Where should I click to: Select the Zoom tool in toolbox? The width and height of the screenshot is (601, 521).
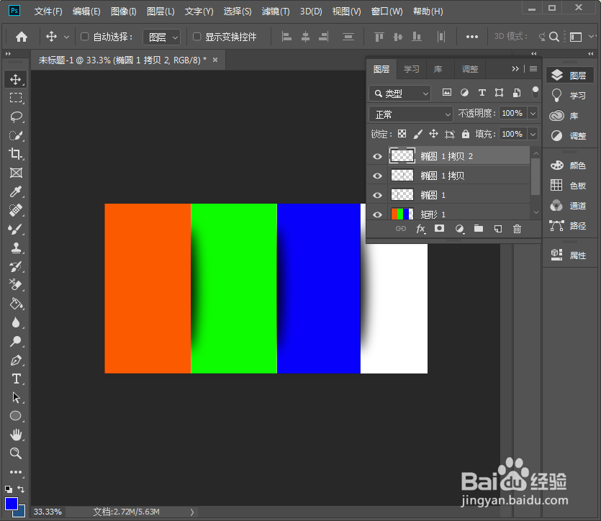[x=16, y=453]
